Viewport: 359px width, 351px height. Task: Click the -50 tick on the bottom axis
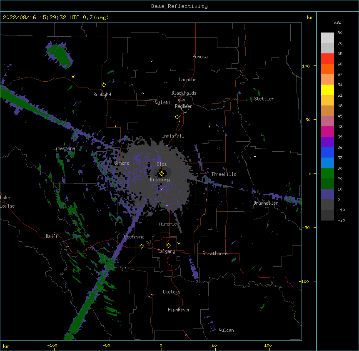point(106,345)
